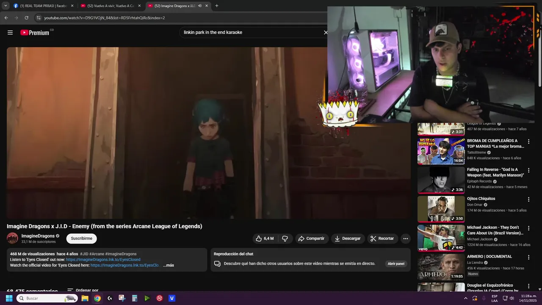Follow the 'Eyes Closed' official video link
Screen dimensions: 542x305
125,265
